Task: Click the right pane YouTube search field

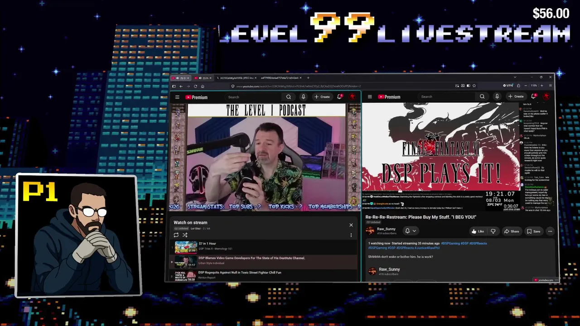Action: point(447,96)
